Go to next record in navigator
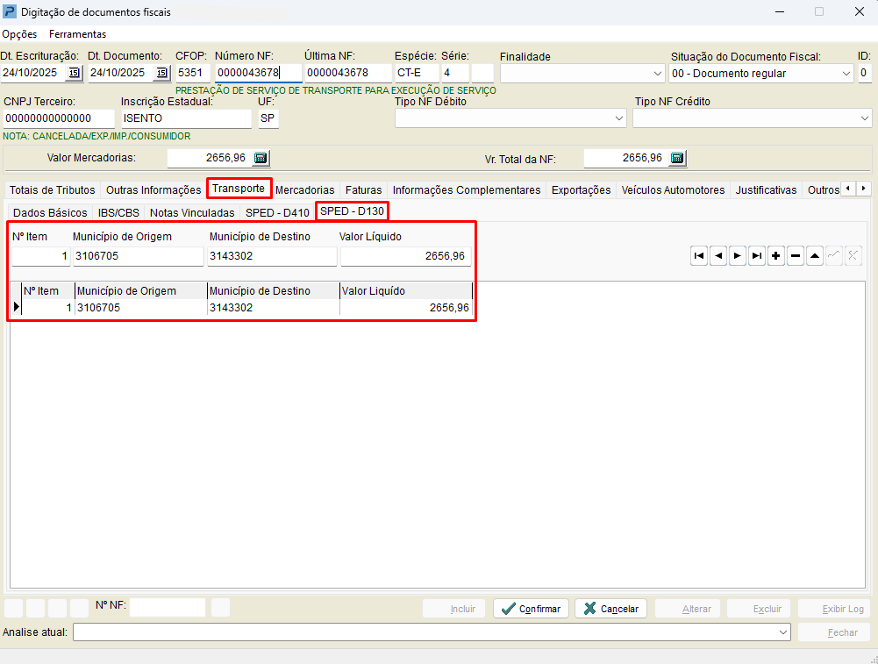The image size is (878, 664). coord(738,256)
